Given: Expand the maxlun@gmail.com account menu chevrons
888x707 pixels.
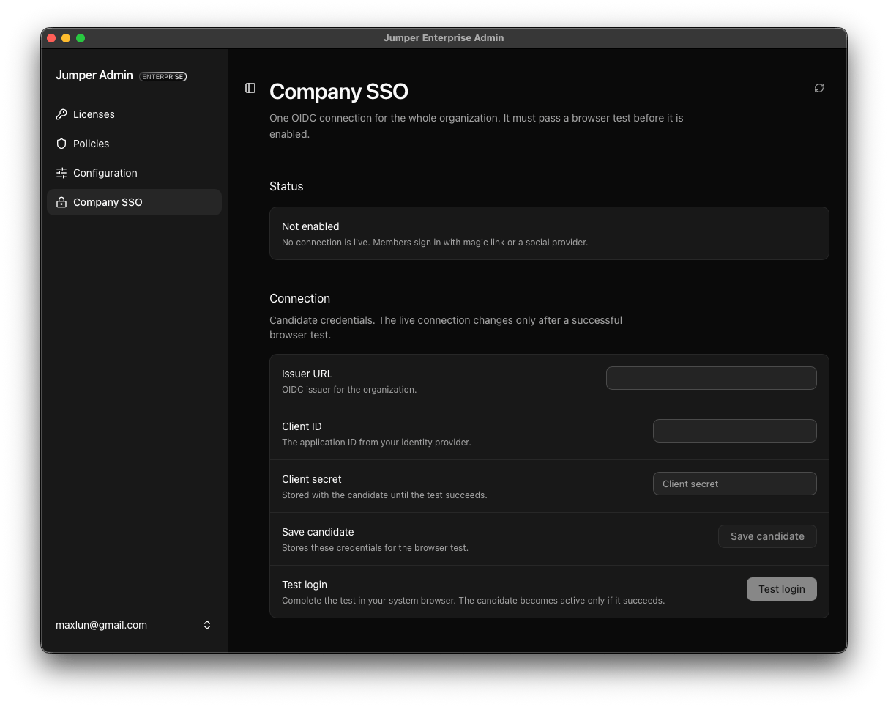Looking at the screenshot, I should tap(207, 625).
